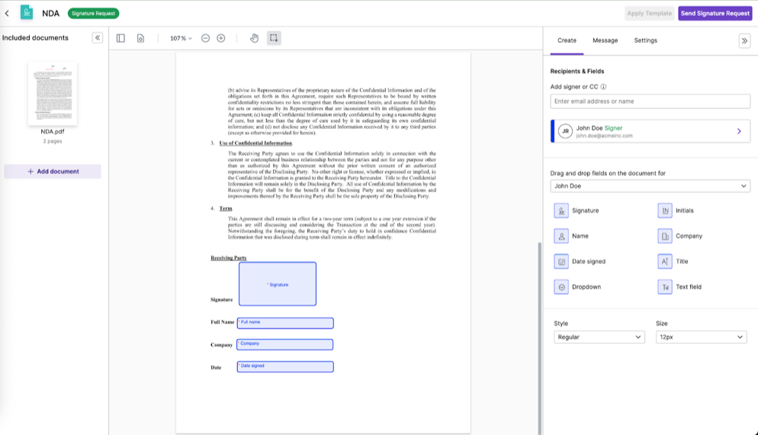
Task: Click the zoom in plus icon
Action: point(221,38)
